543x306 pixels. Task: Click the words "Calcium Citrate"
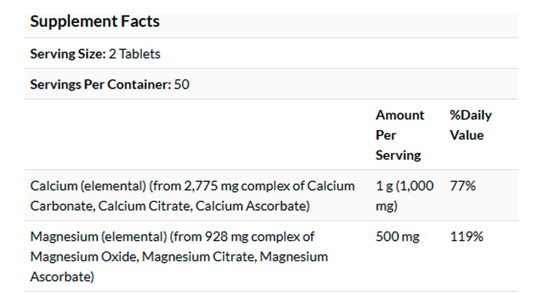[144, 206]
